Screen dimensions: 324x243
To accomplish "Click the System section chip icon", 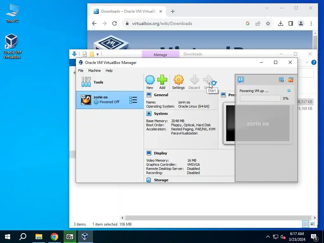I will pos(149,114).
